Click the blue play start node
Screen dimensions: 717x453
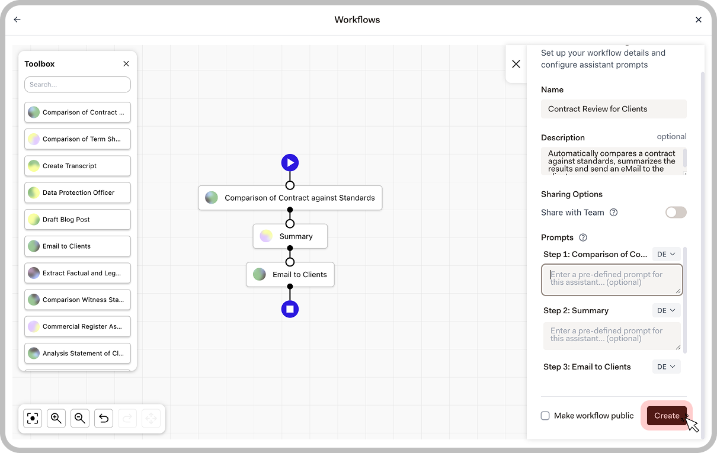point(290,162)
